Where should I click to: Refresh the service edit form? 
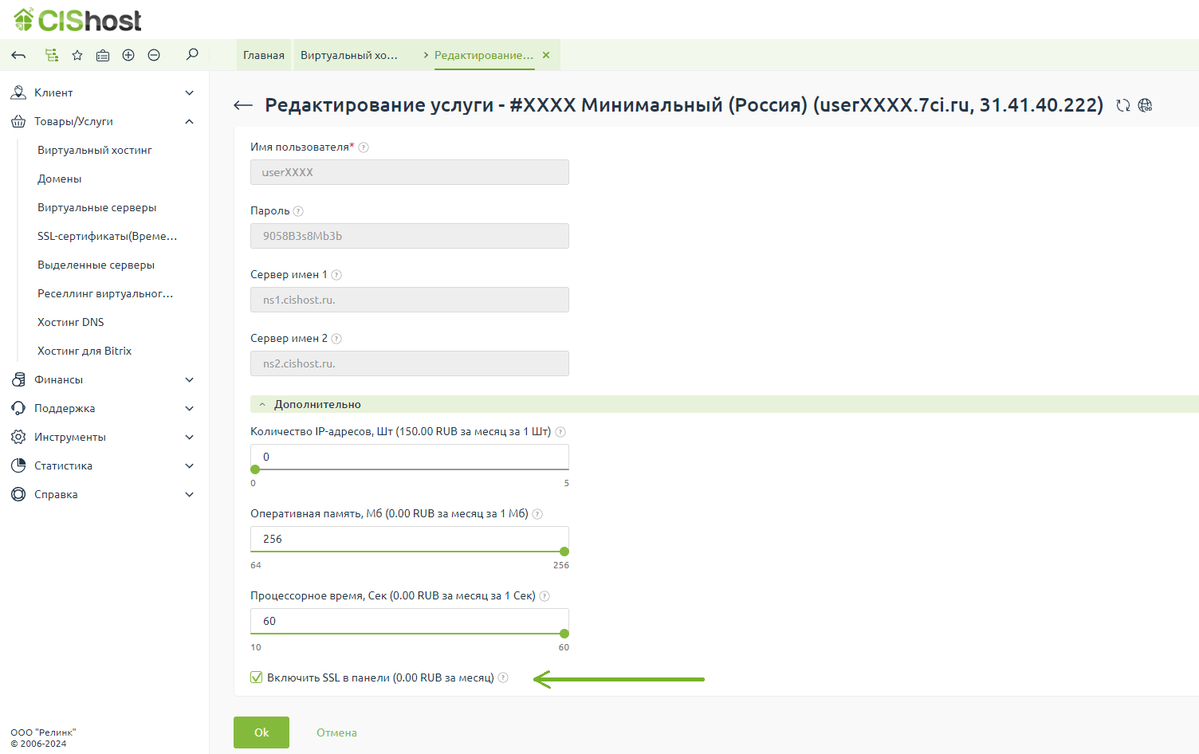(1123, 105)
